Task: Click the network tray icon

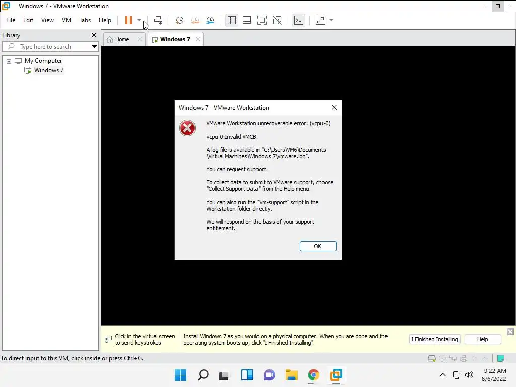Action: click(x=457, y=375)
